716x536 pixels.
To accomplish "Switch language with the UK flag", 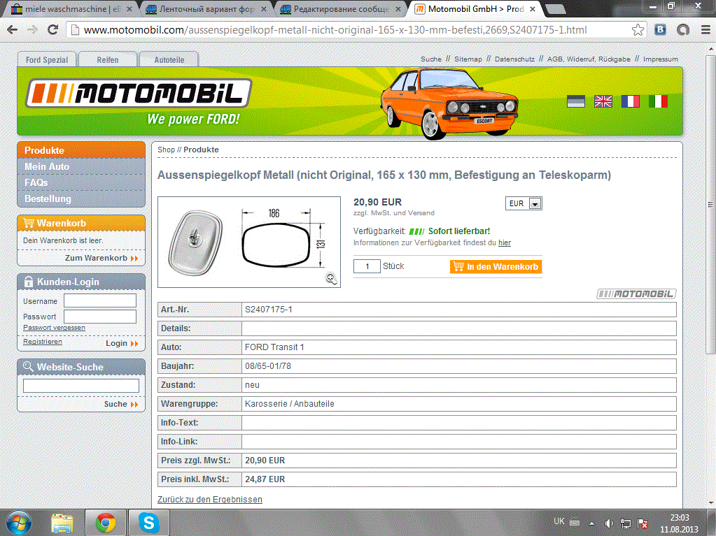I will click(603, 101).
